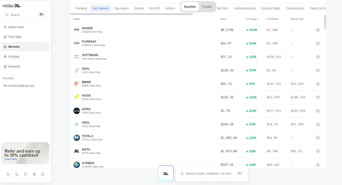Star the ANTH row

(318, 151)
